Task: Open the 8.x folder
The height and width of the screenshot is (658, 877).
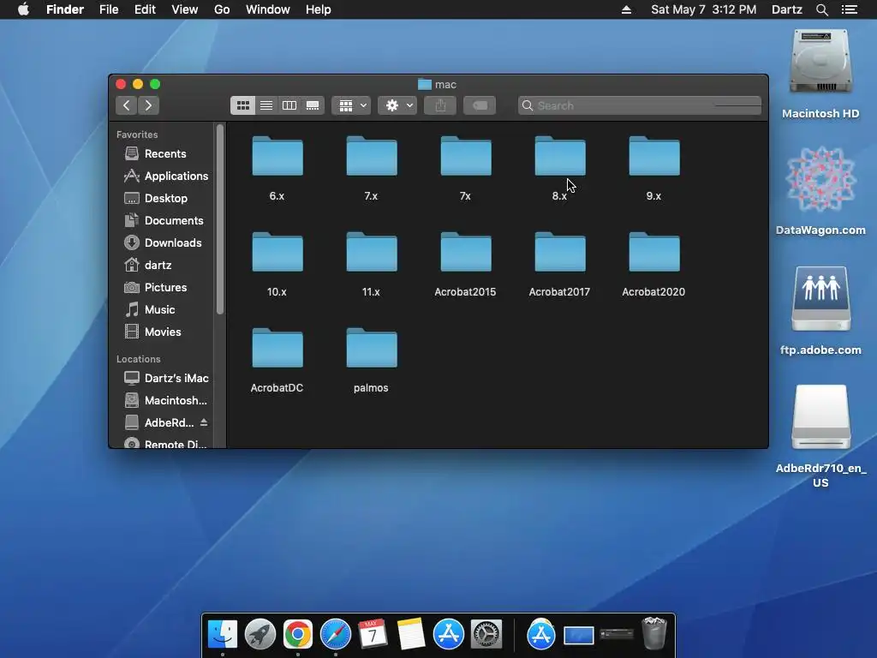Action: (x=560, y=157)
